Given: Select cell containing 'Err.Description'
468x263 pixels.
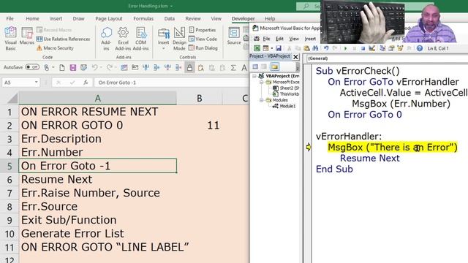Looking at the screenshot, I should click(97, 139).
